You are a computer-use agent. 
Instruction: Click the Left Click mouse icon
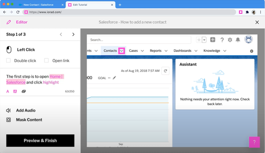pyautogui.click(x=9, y=49)
